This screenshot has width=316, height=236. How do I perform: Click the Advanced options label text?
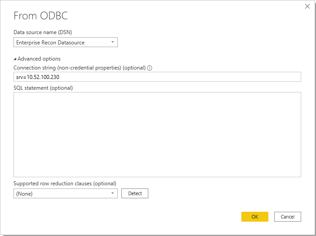coord(39,59)
